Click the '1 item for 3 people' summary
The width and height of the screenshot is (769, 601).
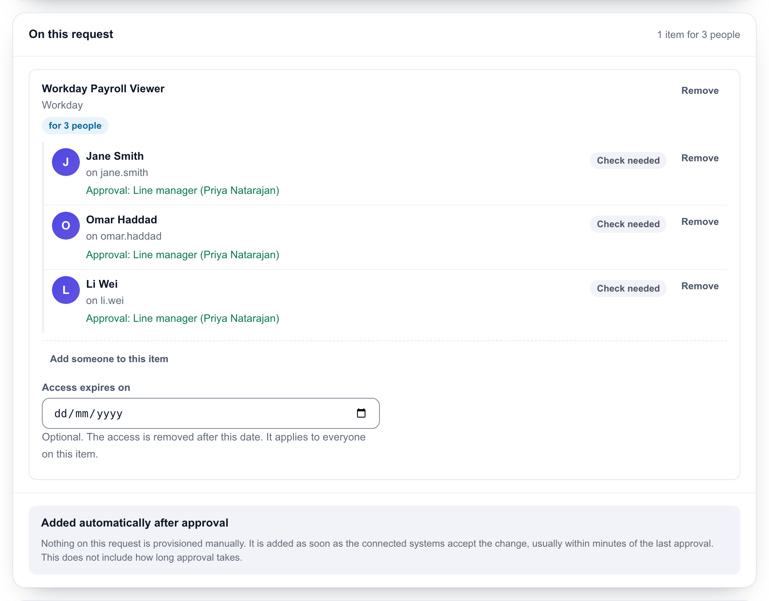coord(698,35)
